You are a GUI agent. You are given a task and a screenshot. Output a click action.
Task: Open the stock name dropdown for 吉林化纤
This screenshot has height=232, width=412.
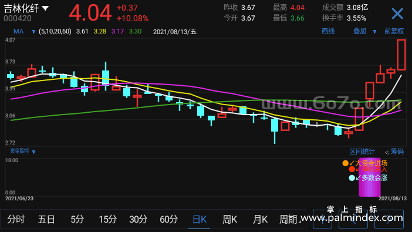pyautogui.click(x=45, y=8)
